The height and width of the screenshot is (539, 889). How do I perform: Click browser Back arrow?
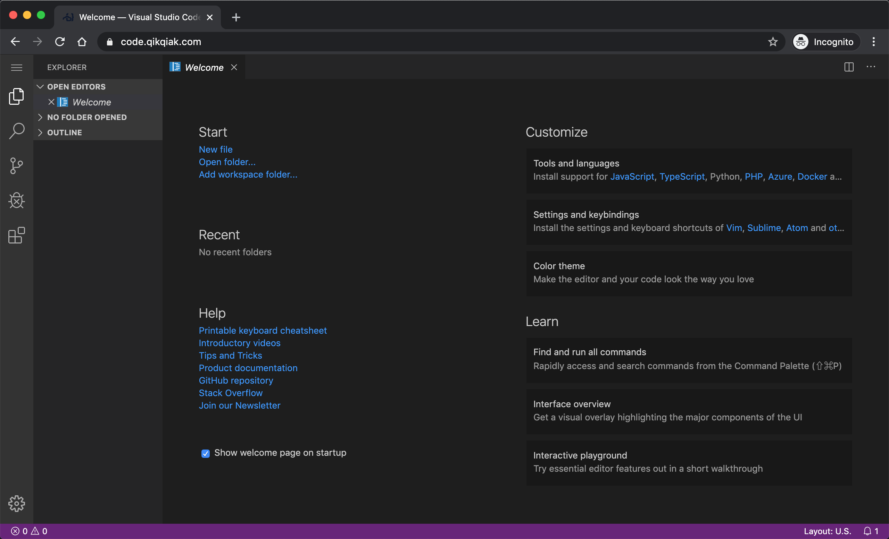(x=15, y=42)
